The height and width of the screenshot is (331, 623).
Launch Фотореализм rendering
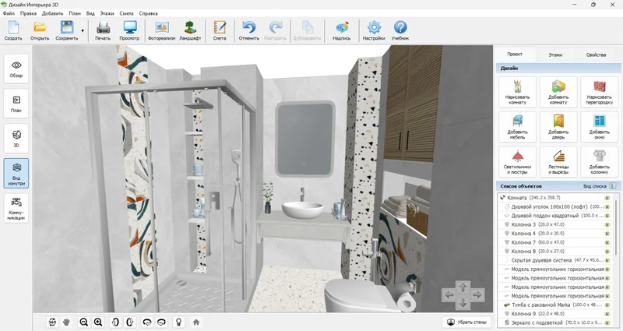(161, 30)
